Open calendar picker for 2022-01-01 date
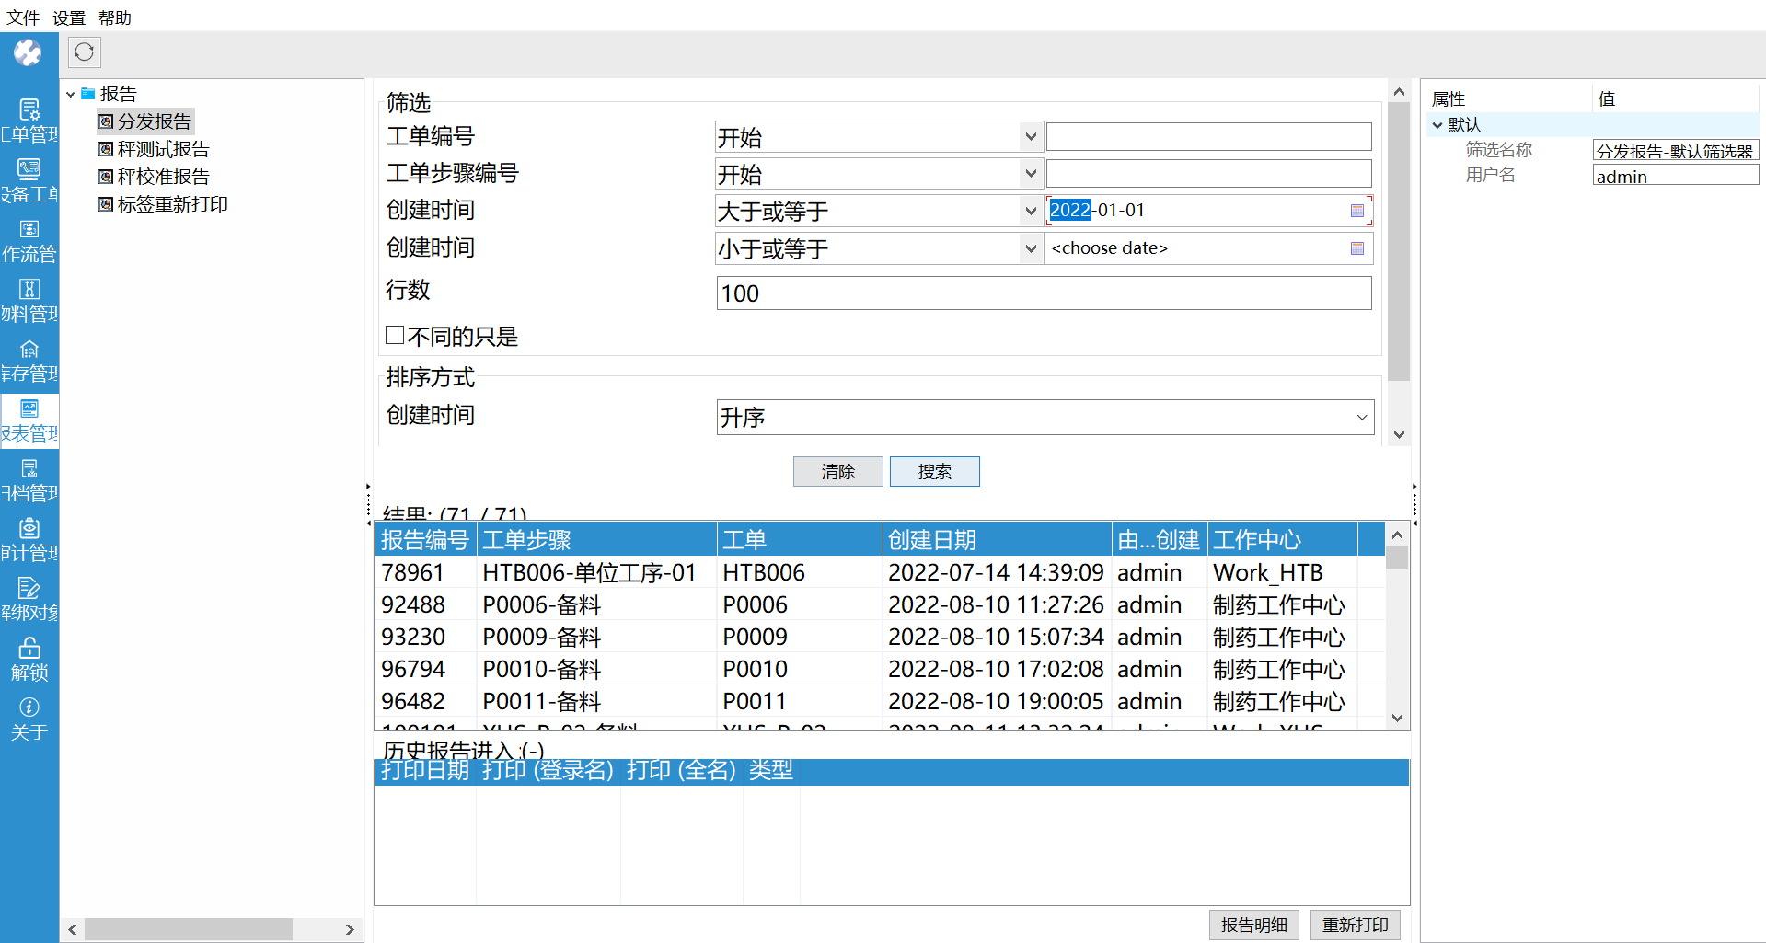1766x943 pixels. tap(1356, 211)
